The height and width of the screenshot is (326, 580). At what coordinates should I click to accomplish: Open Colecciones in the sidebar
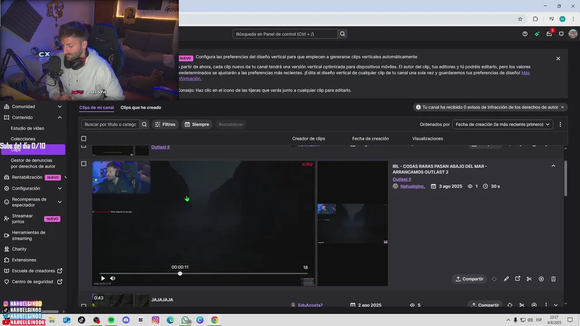tap(23, 139)
